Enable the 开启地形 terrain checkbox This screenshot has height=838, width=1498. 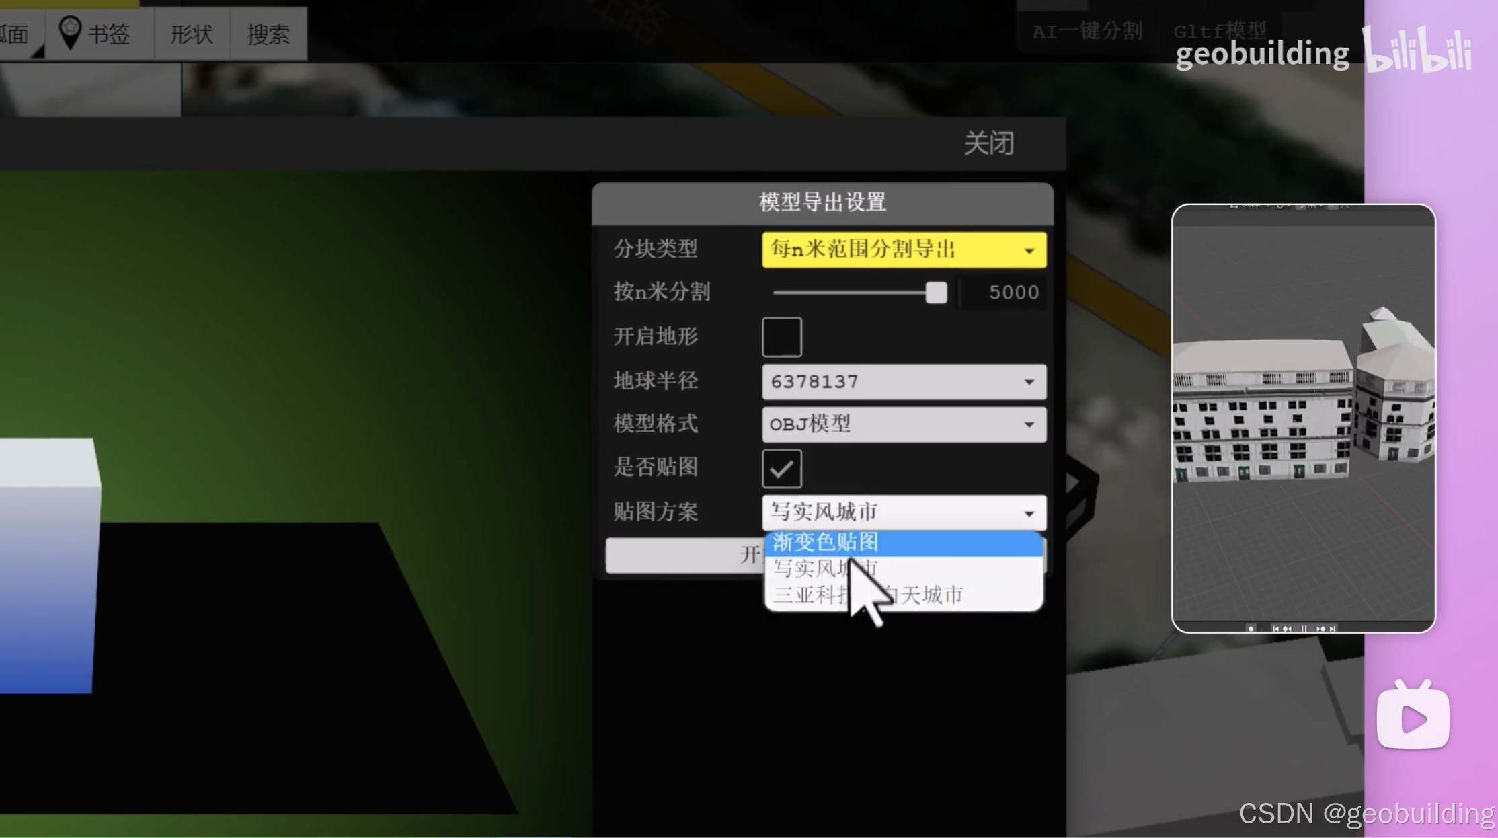pos(782,337)
